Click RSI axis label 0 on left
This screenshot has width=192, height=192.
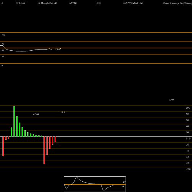pos(2,66)
